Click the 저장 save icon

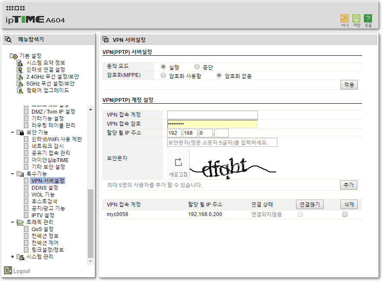point(356,19)
